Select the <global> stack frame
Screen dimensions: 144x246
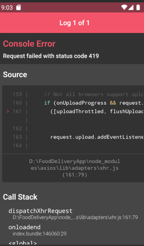23,243
